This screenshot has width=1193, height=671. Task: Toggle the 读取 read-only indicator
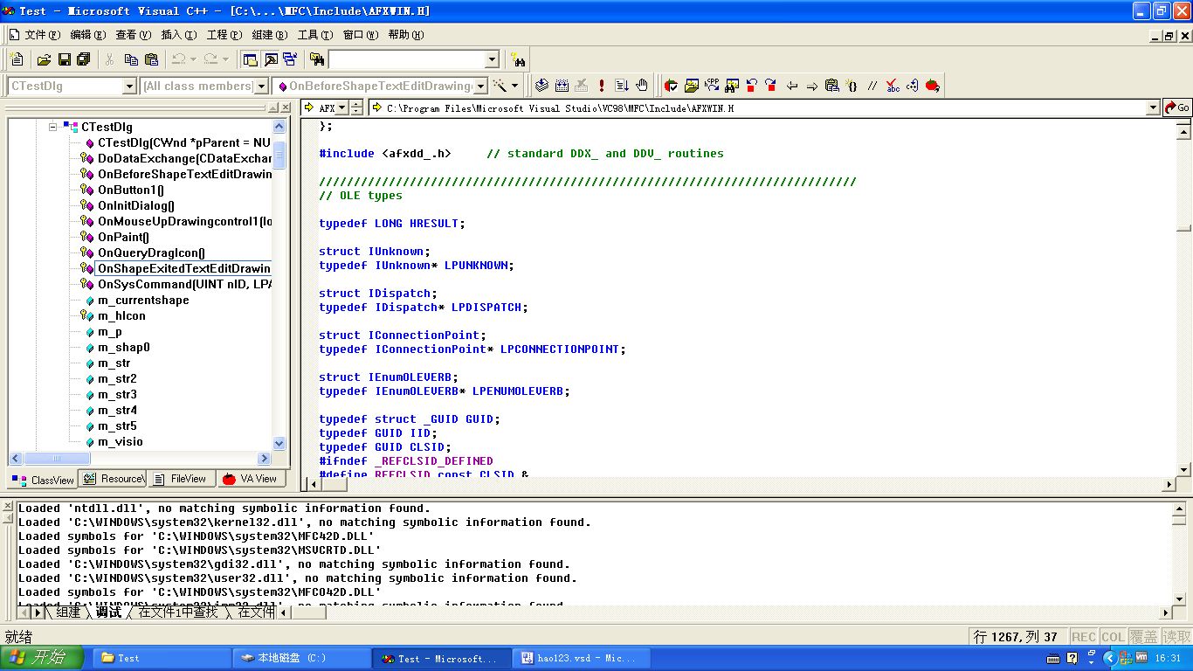click(x=1176, y=637)
